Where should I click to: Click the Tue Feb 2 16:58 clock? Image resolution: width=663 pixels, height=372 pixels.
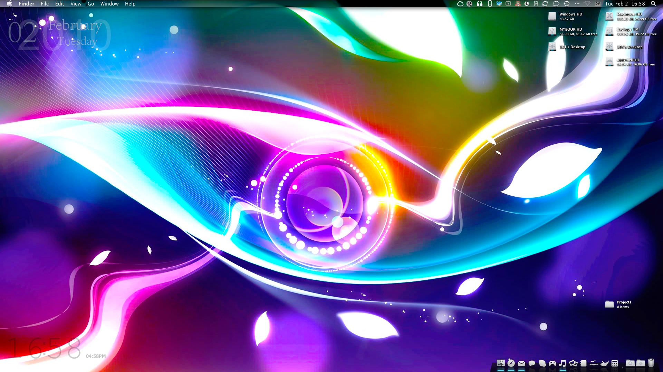click(625, 4)
